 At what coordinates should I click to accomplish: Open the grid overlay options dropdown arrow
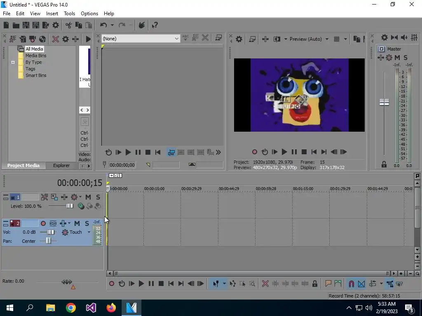coord(345,39)
